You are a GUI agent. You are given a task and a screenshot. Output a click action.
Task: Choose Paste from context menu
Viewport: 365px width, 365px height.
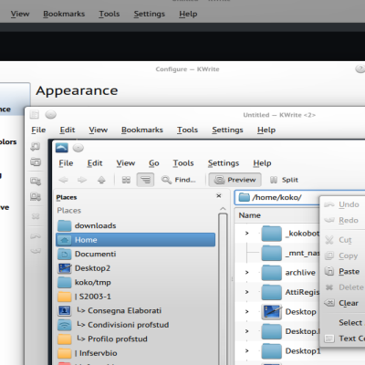tap(342, 272)
